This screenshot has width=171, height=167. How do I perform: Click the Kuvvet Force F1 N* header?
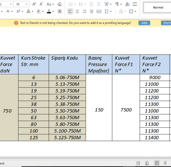(126, 64)
